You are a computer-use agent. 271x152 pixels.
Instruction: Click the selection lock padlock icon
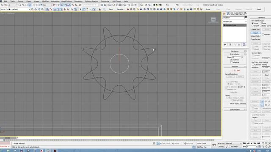point(154,144)
